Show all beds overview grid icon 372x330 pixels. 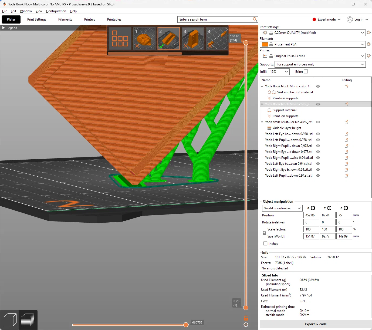point(120,38)
